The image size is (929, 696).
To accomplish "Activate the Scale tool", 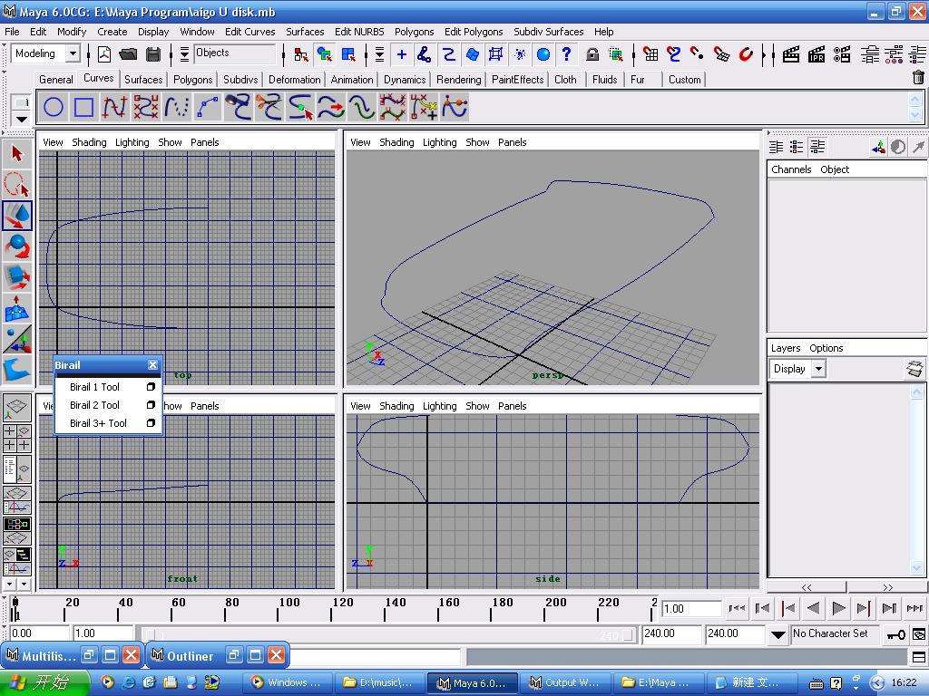I will [16, 277].
